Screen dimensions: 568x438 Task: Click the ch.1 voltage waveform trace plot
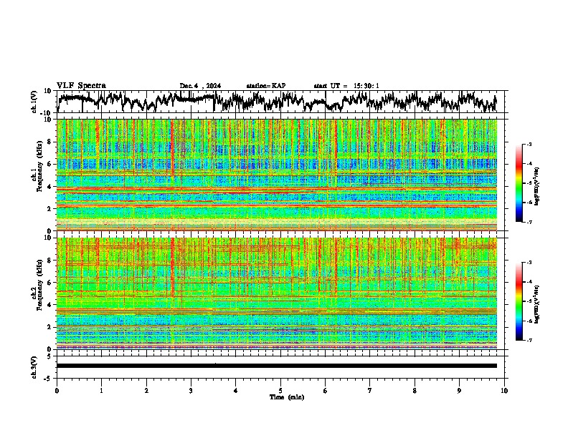tap(277, 102)
